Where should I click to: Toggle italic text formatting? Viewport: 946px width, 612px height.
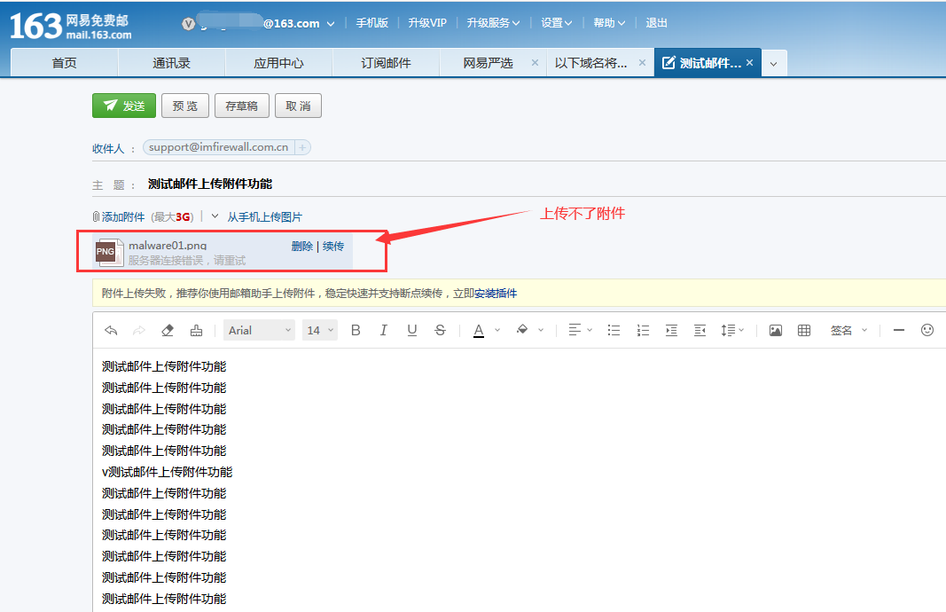coord(384,330)
